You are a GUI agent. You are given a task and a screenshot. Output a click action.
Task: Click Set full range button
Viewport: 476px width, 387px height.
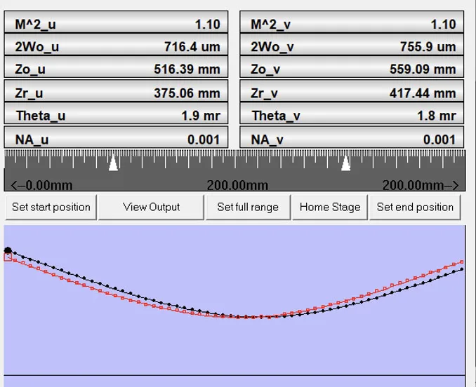click(247, 207)
